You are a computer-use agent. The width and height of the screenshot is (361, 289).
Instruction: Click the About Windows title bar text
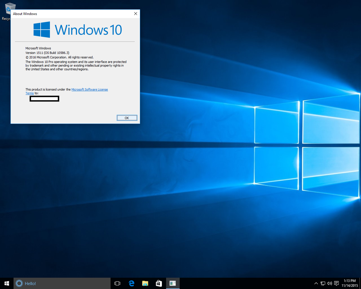click(x=25, y=14)
